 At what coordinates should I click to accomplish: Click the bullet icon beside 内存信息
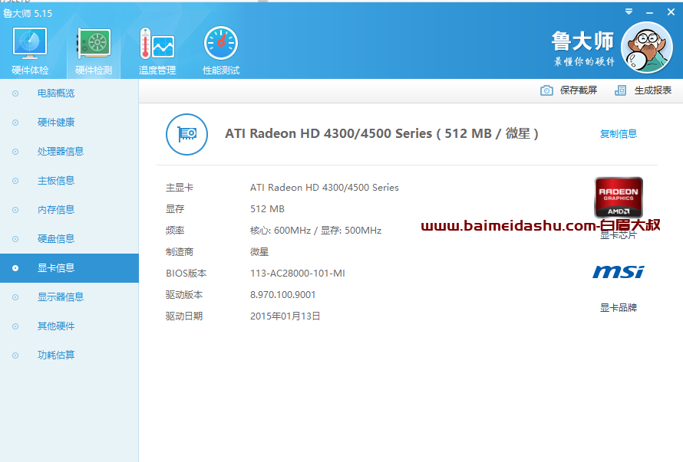coord(15,210)
